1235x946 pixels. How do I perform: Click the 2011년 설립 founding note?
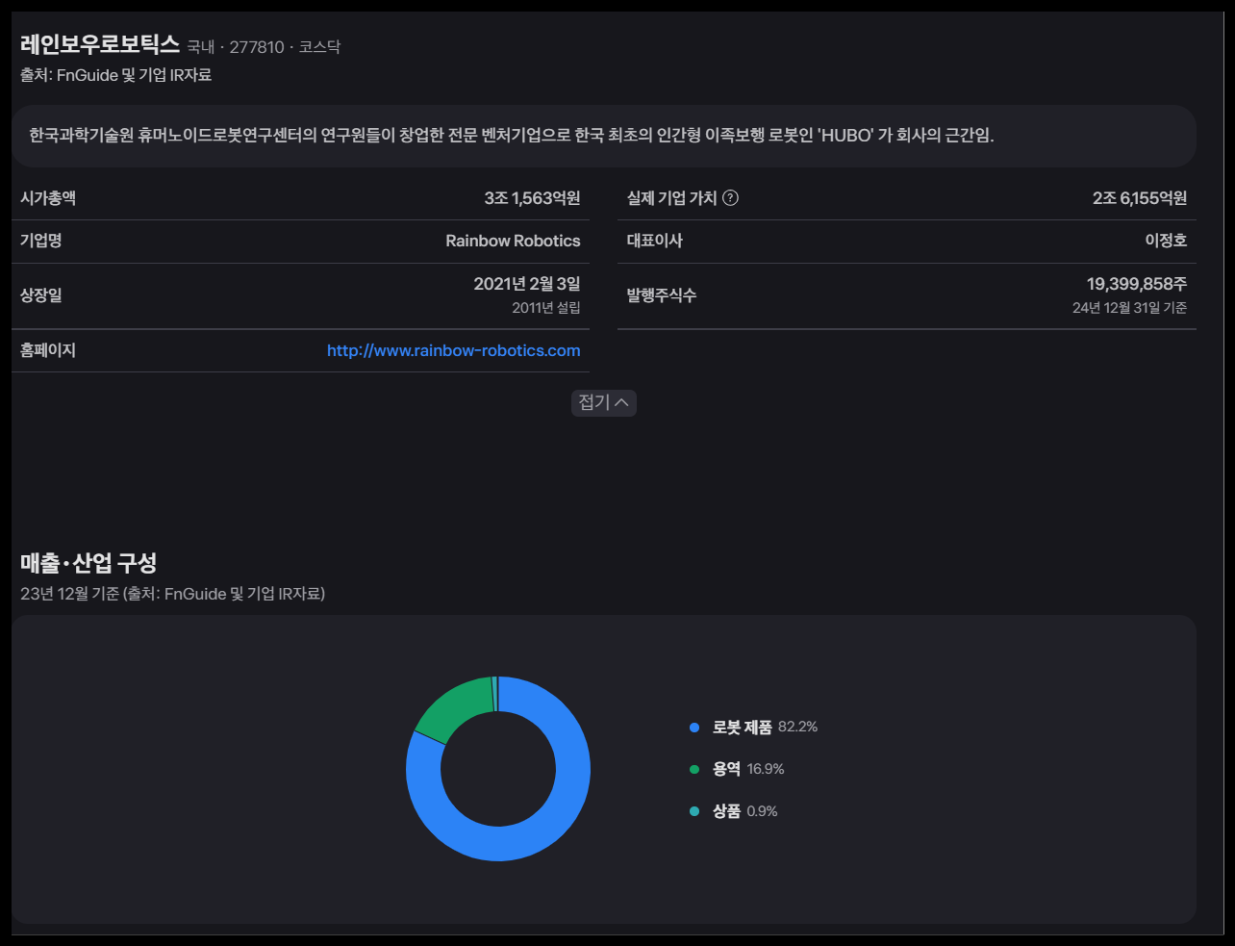coord(546,308)
